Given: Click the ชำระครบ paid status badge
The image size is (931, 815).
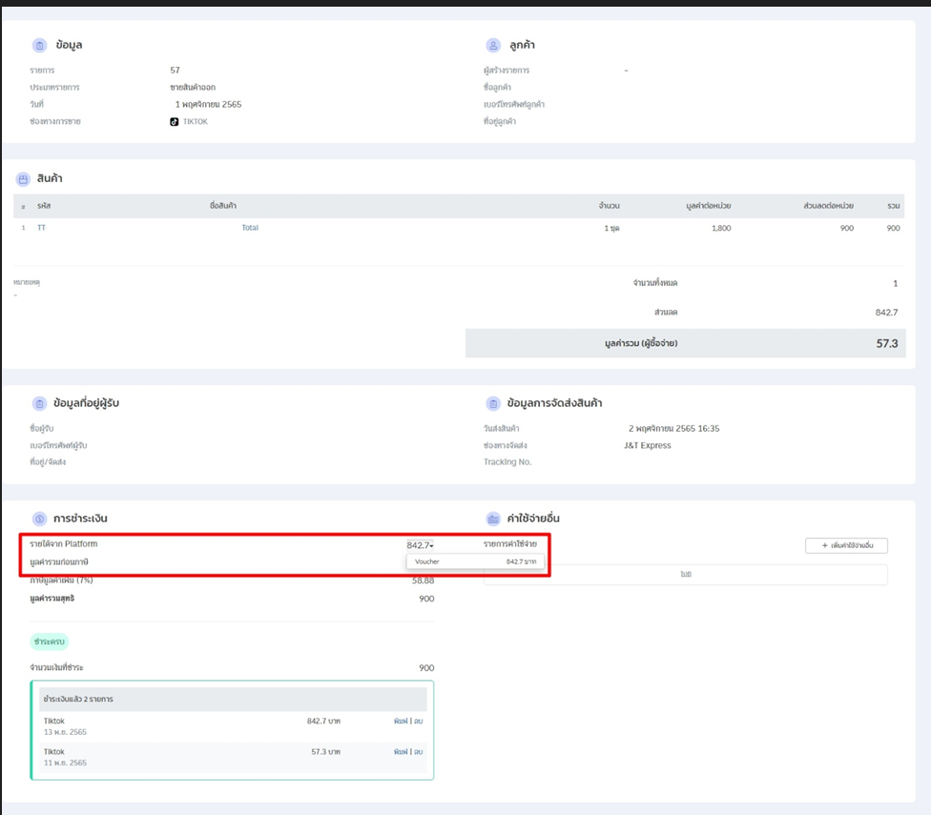Looking at the screenshot, I should pyautogui.click(x=50, y=642).
